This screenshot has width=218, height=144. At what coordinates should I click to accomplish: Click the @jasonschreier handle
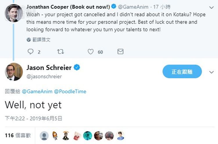coord(44,76)
